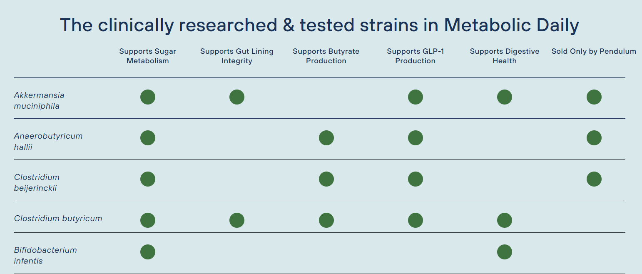Screen dimensions: 642x274
Task: Click Akkermansia muciniphila Digestive Health dot
Action: 504,97
